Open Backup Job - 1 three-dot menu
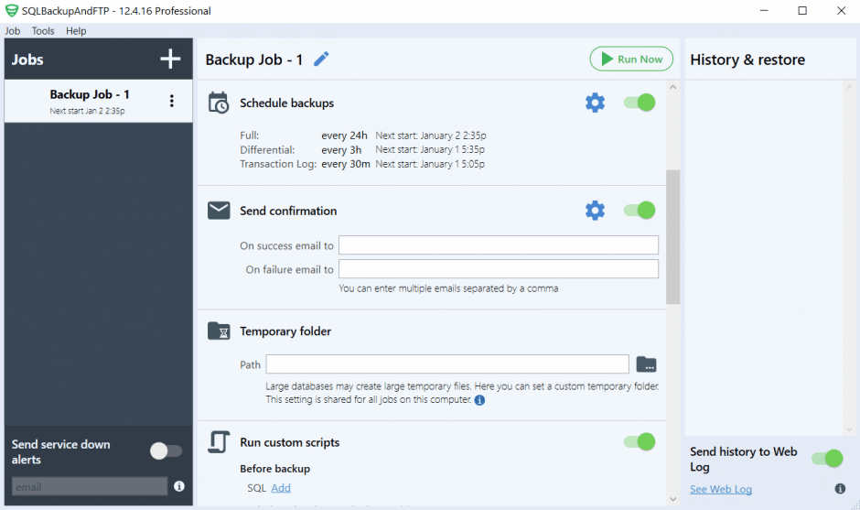 (x=171, y=101)
